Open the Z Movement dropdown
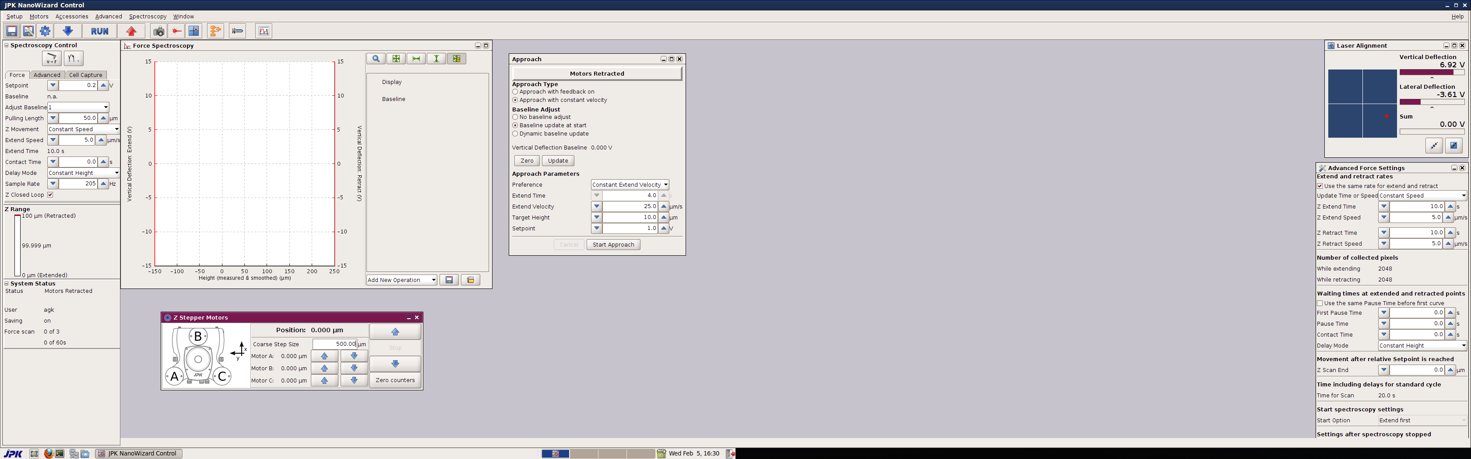Image resolution: width=1471 pixels, height=459 pixels. click(83, 129)
